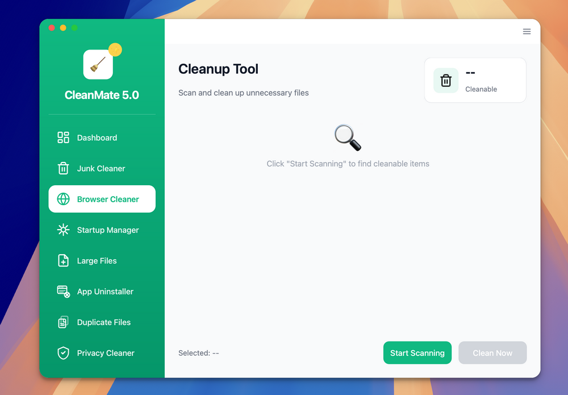The height and width of the screenshot is (395, 568).
Task: Open the Duplicate Files label
Action: [104, 322]
